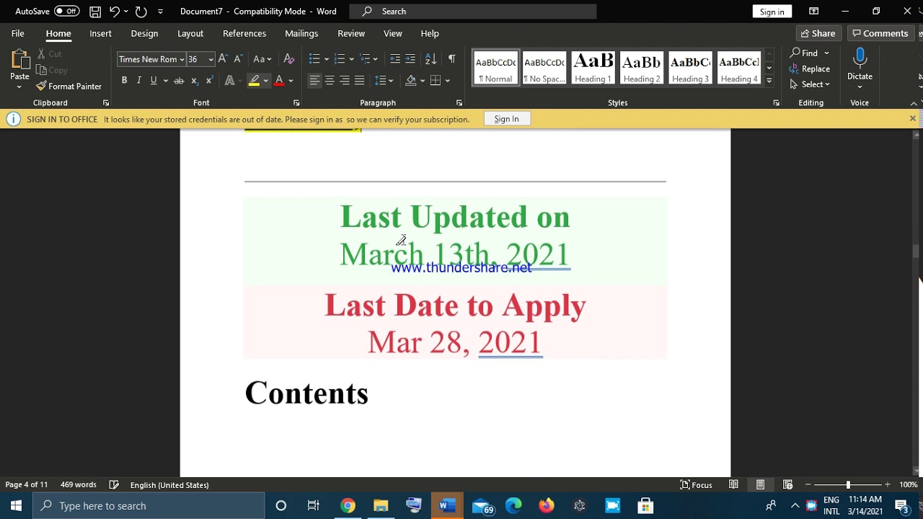The image size is (923, 519).
Task: Open the Mailings tab
Action: click(x=301, y=34)
